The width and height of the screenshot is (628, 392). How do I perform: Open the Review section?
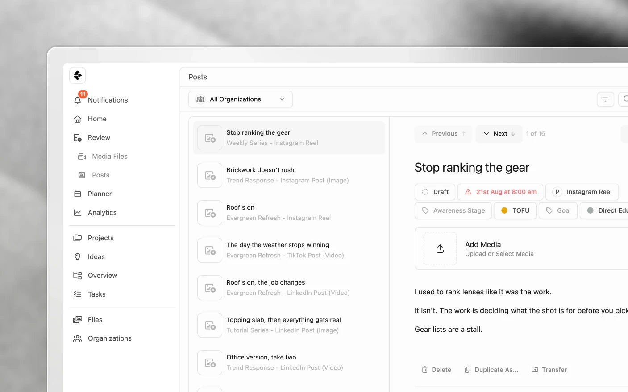[x=99, y=138]
